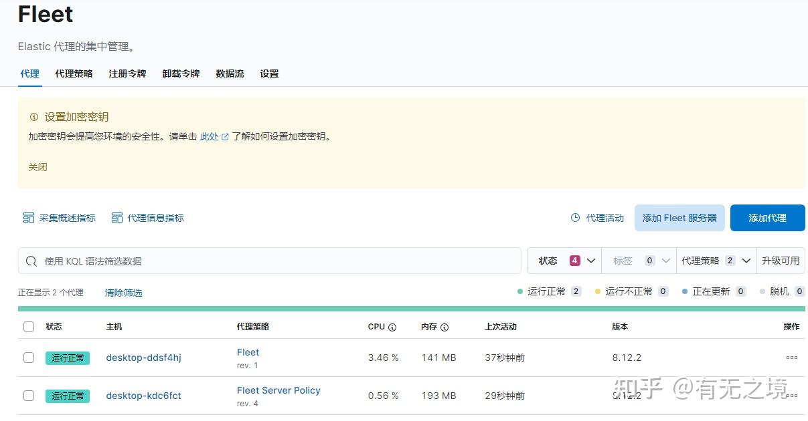Open actions menu for desktop-ddsf4hj agent
Screen dimensions: 808x421
coord(791,358)
